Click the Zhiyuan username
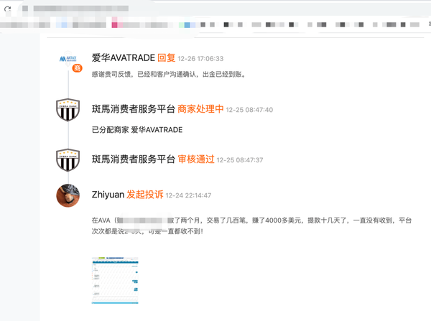The height and width of the screenshot is (321, 431). click(108, 195)
